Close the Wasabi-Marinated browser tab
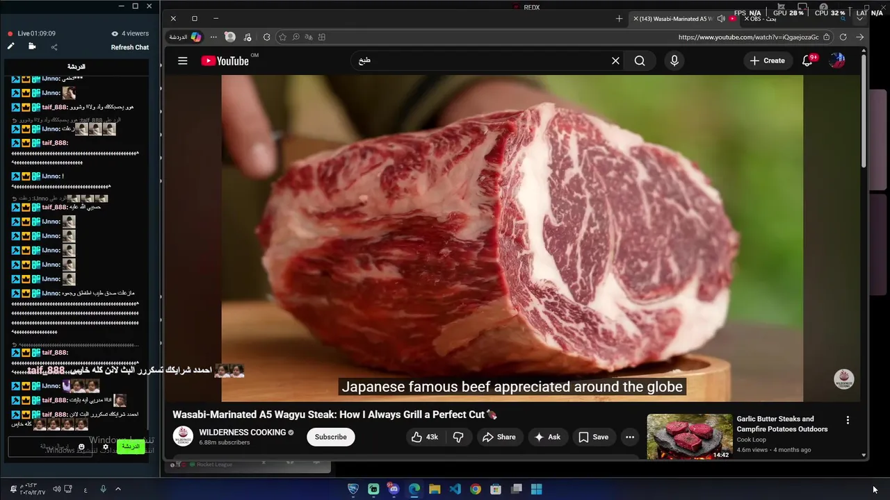The height and width of the screenshot is (500, 890). (636, 19)
